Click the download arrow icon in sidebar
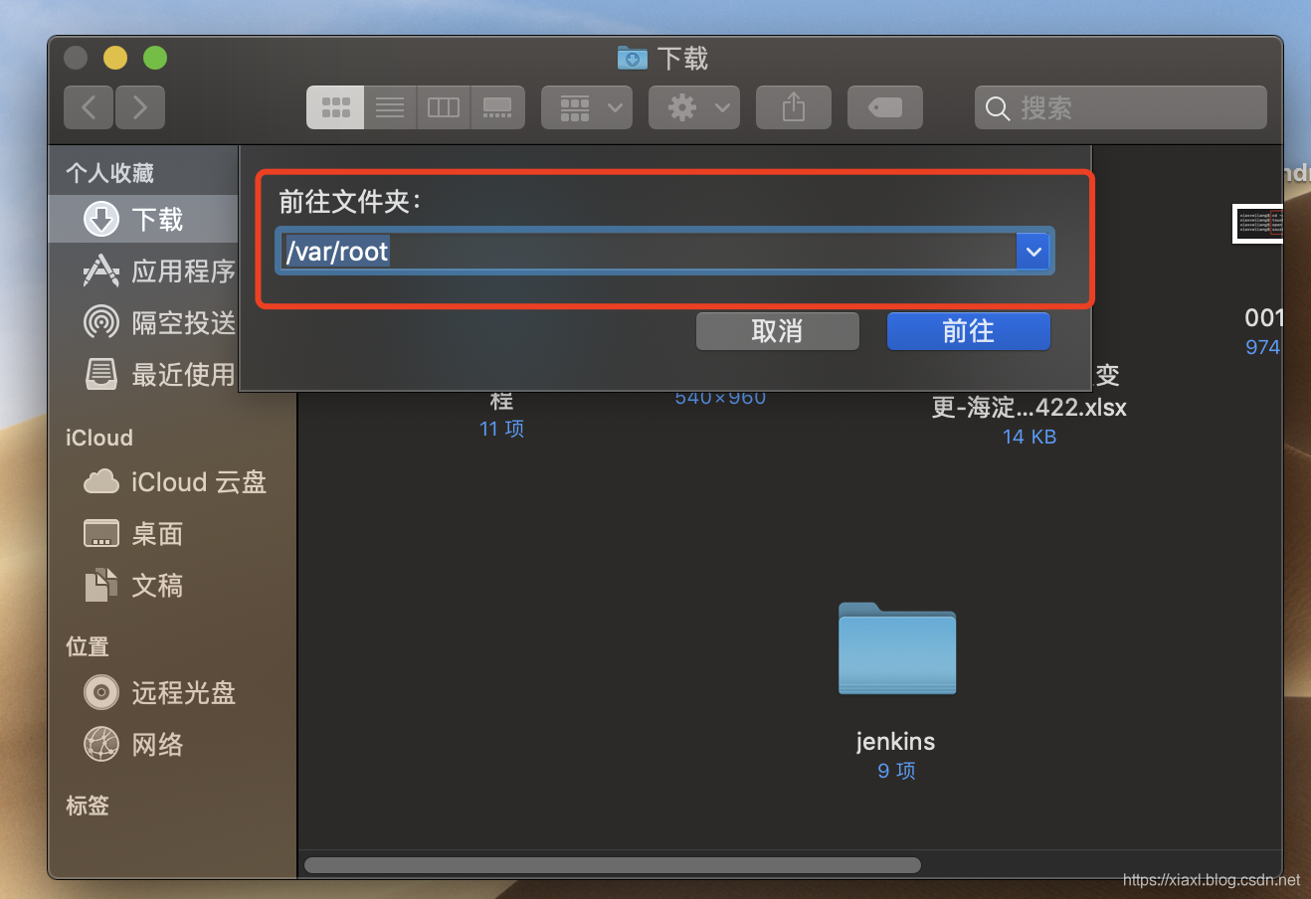1311x899 pixels. [100, 219]
